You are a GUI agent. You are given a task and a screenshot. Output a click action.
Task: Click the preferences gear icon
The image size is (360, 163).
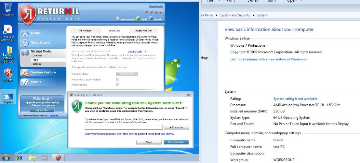coord(118,18)
